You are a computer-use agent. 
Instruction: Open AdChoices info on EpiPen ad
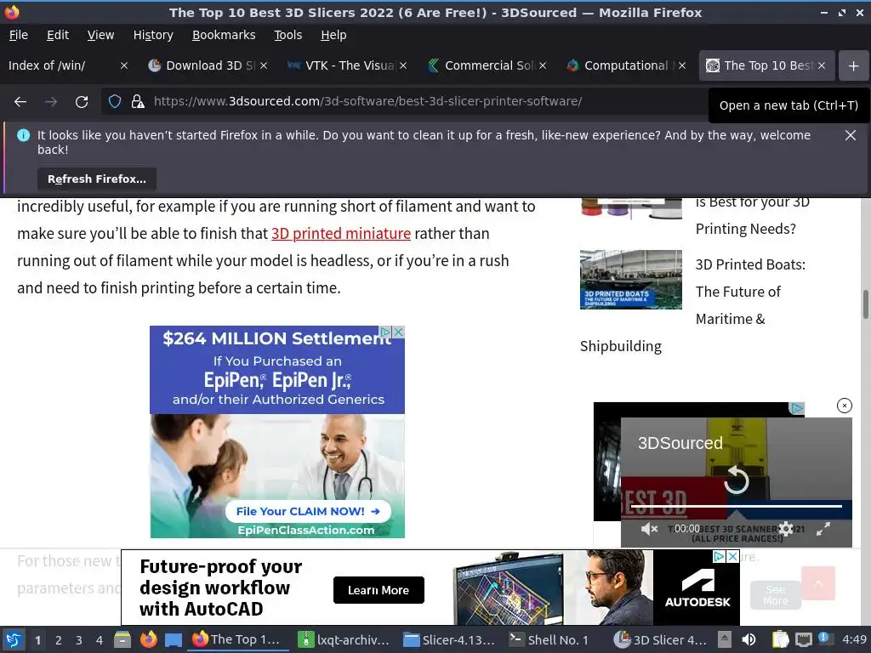pos(386,332)
